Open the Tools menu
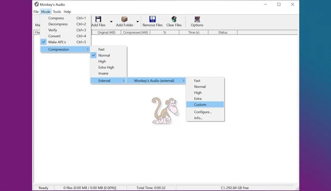This screenshot has width=331, height=191. [x=57, y=12]
